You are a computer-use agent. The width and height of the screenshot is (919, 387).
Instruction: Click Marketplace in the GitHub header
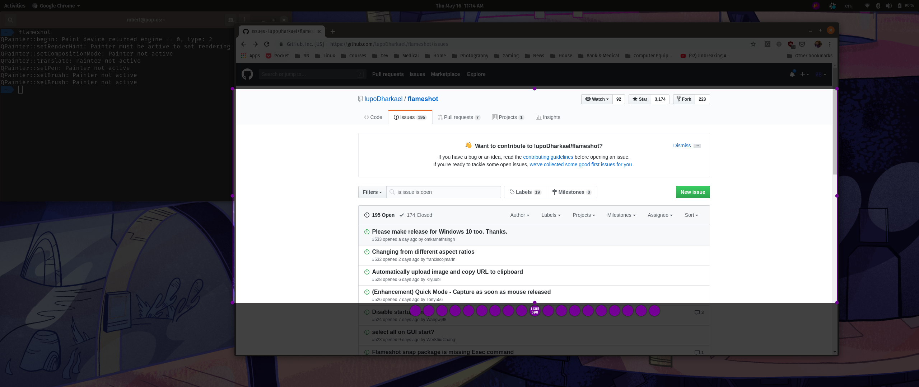coord(445,74)
